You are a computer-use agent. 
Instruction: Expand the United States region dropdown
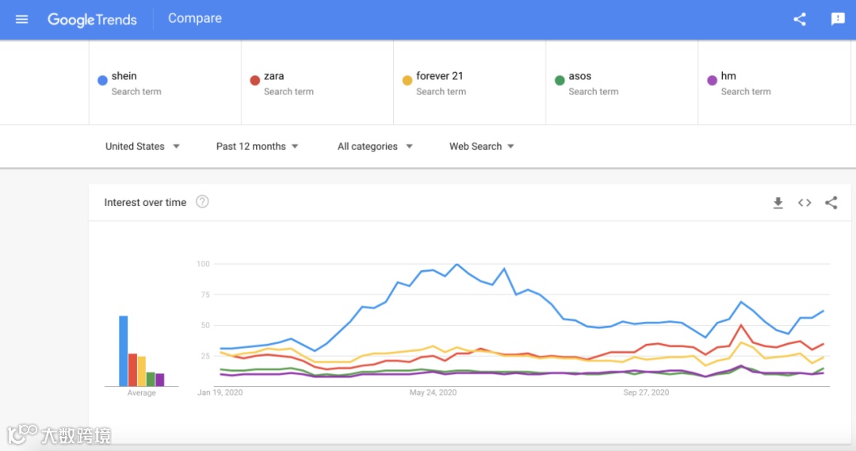coord(143,147)
